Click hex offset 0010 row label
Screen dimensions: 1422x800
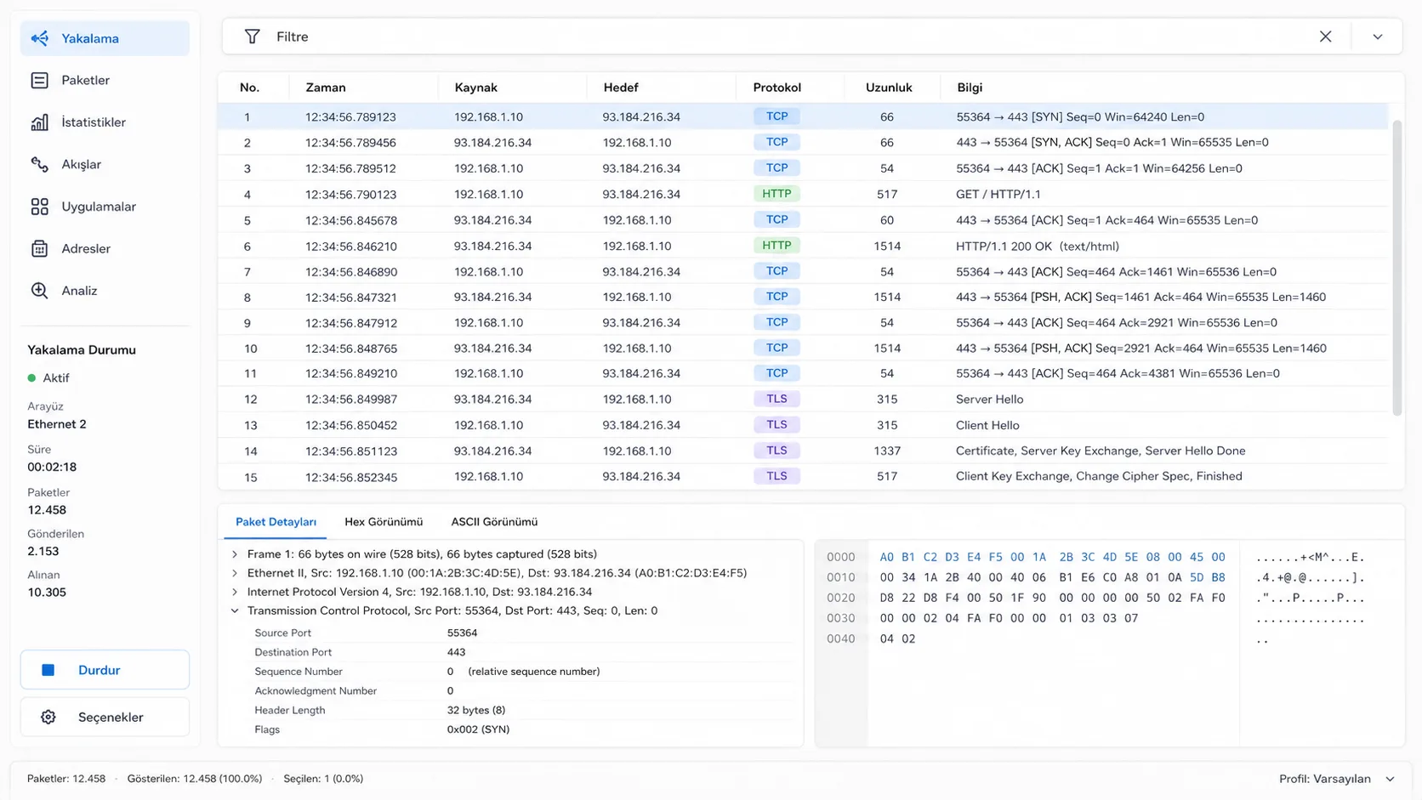840,577
